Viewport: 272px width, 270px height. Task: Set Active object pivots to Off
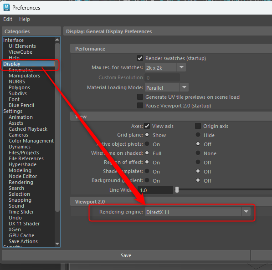[x=198, y=143]
